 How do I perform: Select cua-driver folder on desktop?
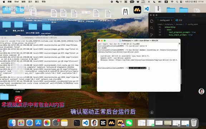(x=46, y=30)
